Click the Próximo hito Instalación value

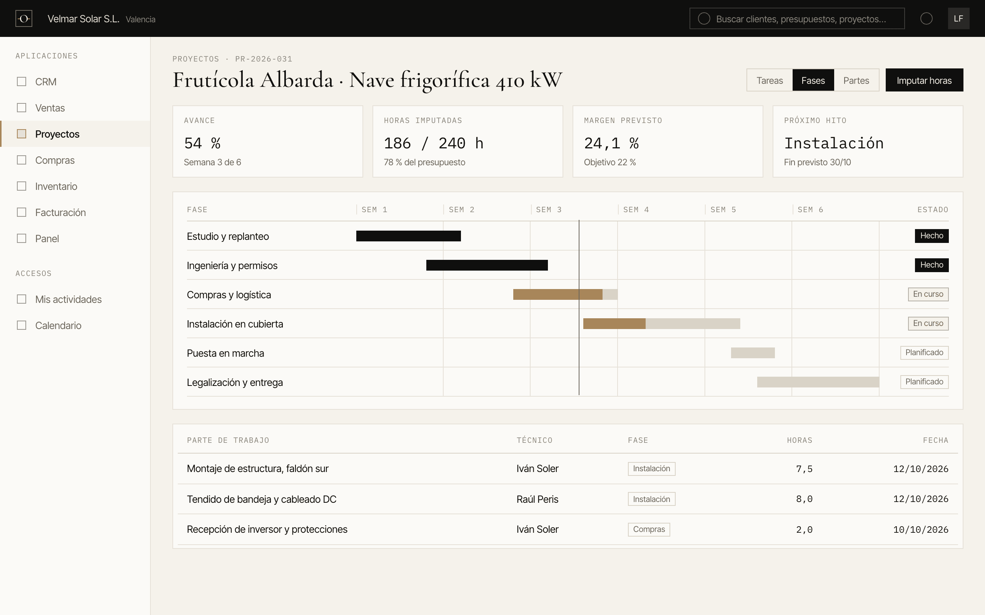coord(833,143)
